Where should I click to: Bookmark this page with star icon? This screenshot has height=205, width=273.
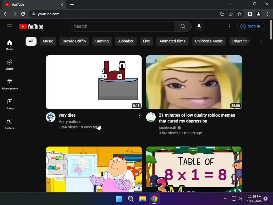[239, 14]
